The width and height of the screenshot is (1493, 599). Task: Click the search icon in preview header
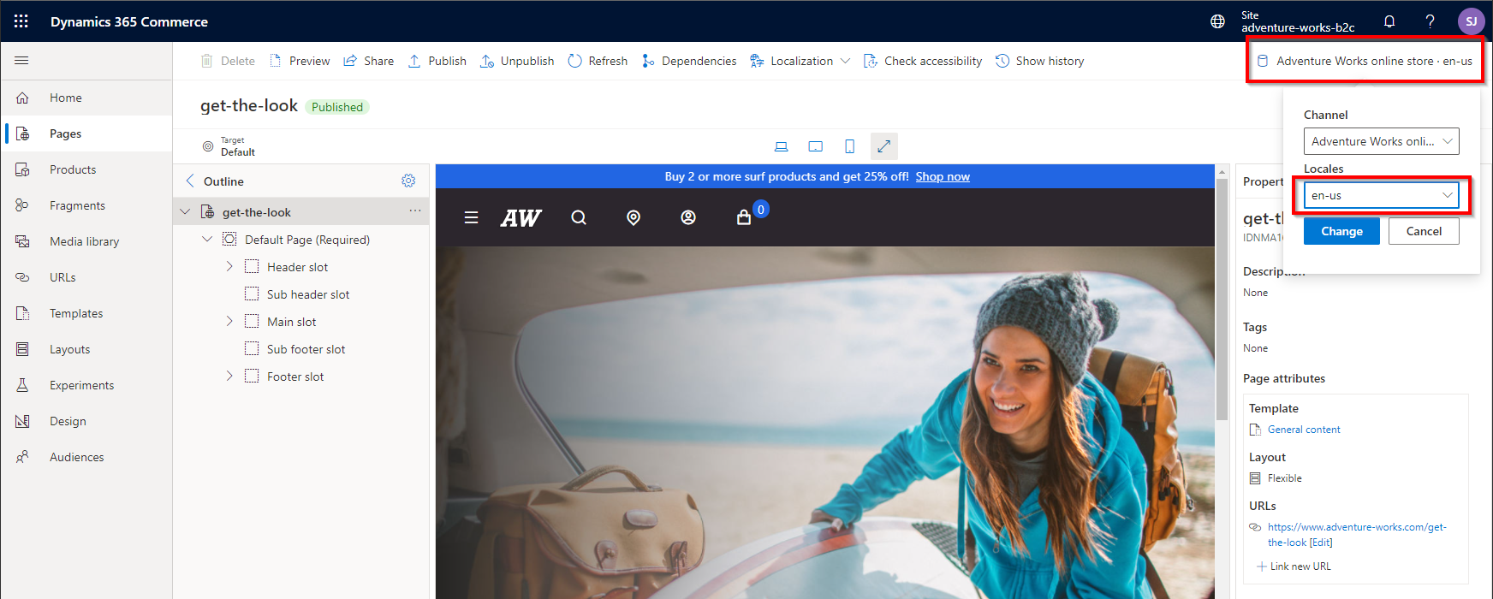[x=579, y=217]
